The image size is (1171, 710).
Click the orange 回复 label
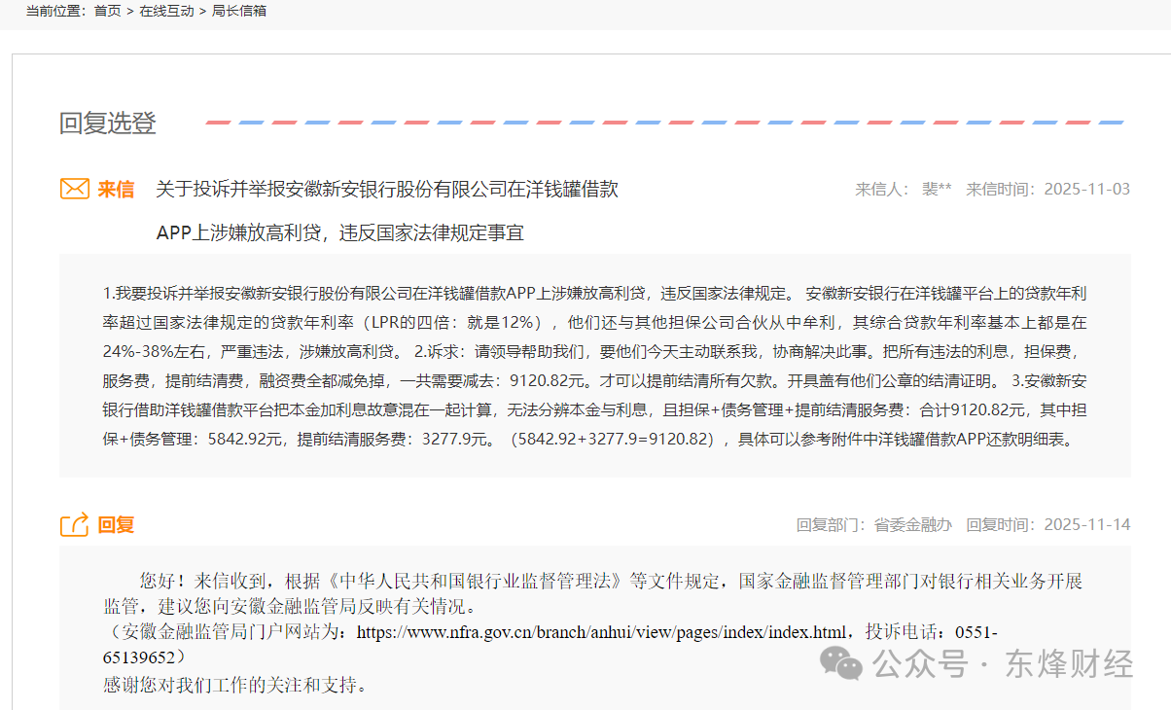click(x=116, y=525)
